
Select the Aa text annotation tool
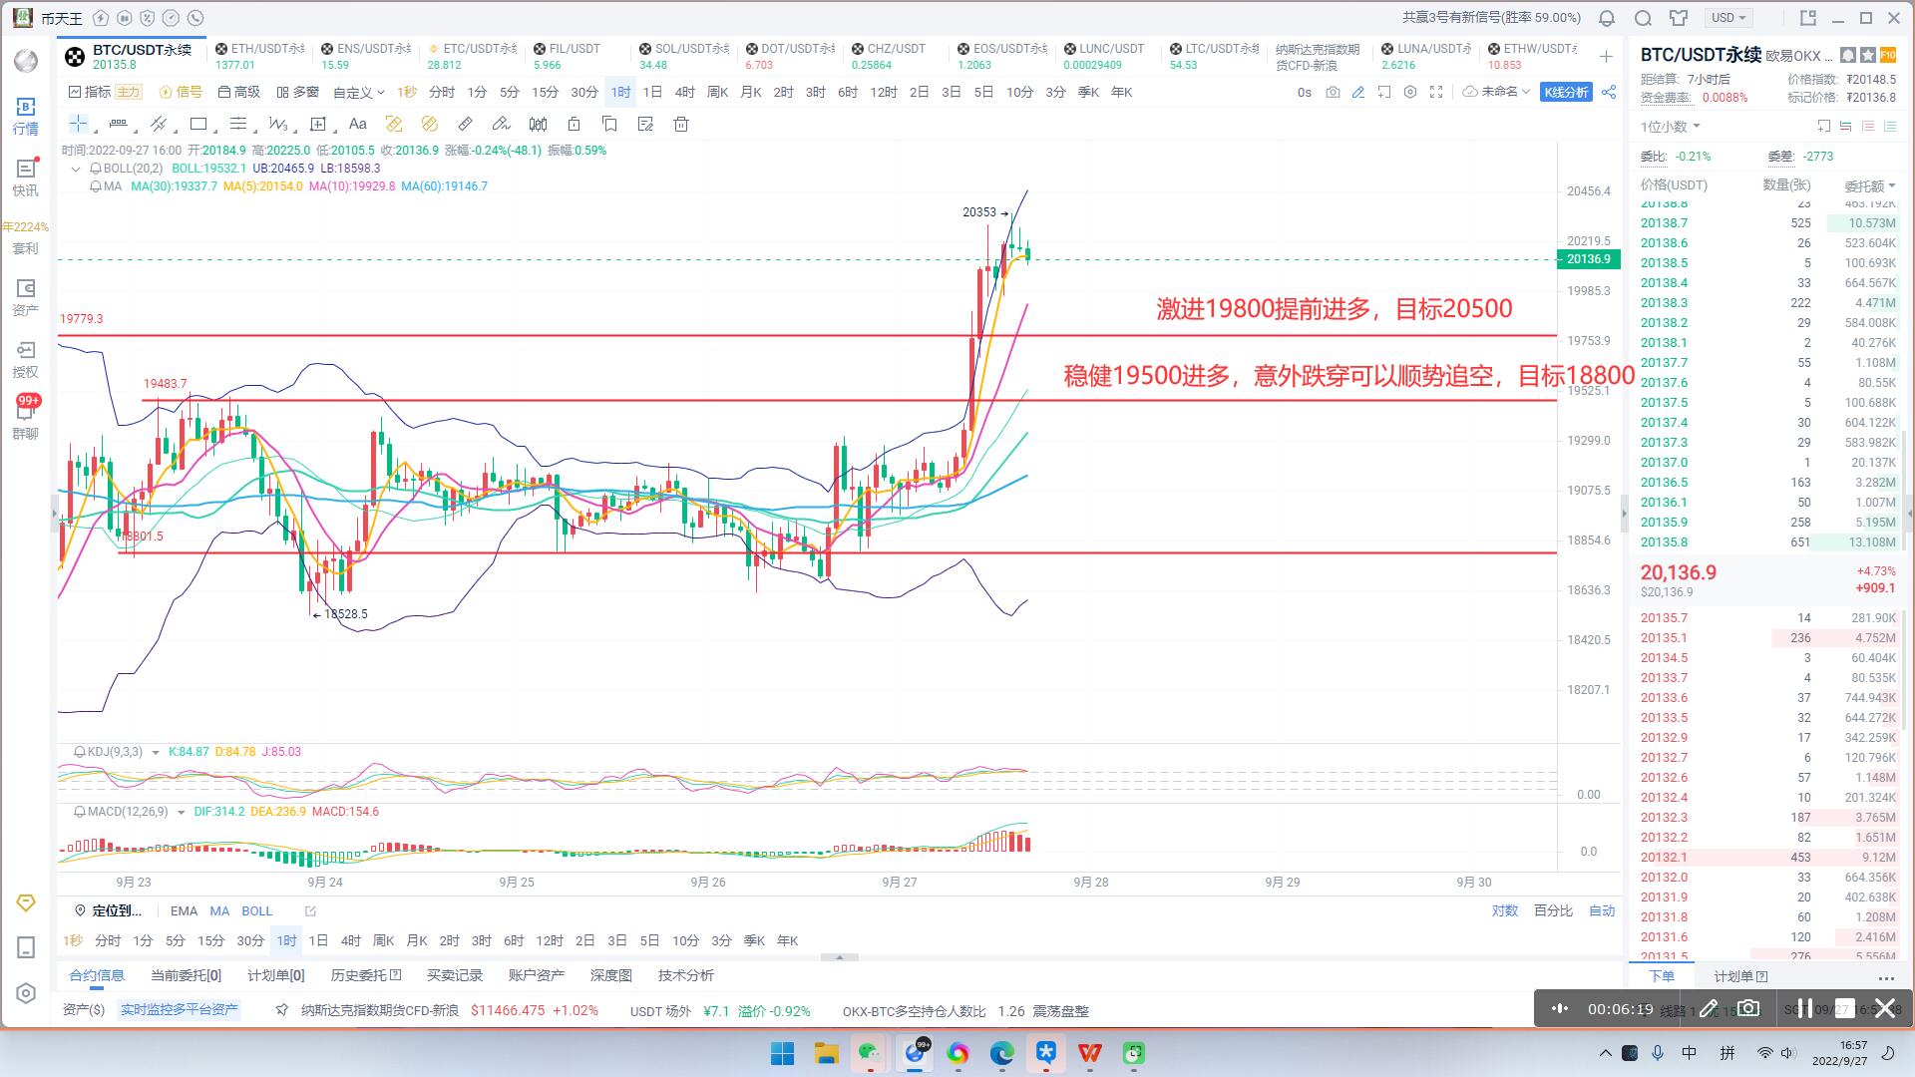(x=357, y=124)
